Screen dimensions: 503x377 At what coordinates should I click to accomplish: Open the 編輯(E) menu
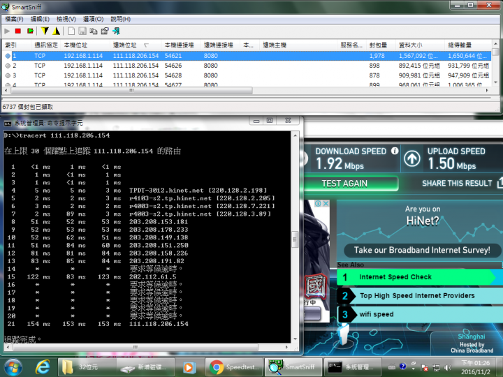click(x=40, y=19)
